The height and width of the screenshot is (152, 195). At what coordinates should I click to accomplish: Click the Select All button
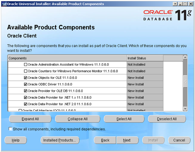pos(124,119)
